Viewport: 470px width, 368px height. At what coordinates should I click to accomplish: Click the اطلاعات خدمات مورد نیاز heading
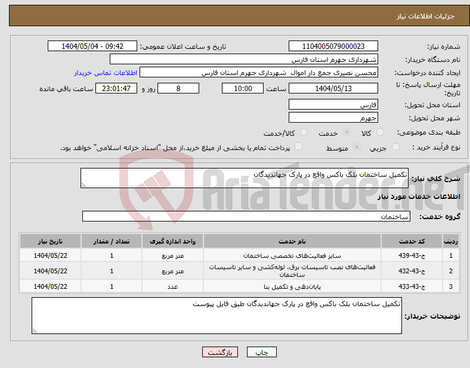pyautogui.click(x=419, y=197)
